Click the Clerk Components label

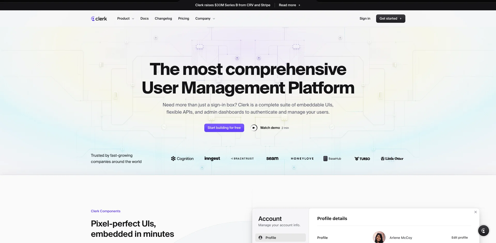pos(106,211)
